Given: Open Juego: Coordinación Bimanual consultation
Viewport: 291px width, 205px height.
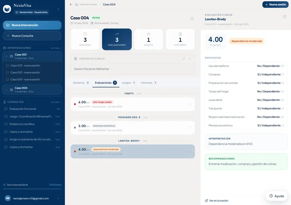Looking at the screenshot, I should [x=32, y=116].
